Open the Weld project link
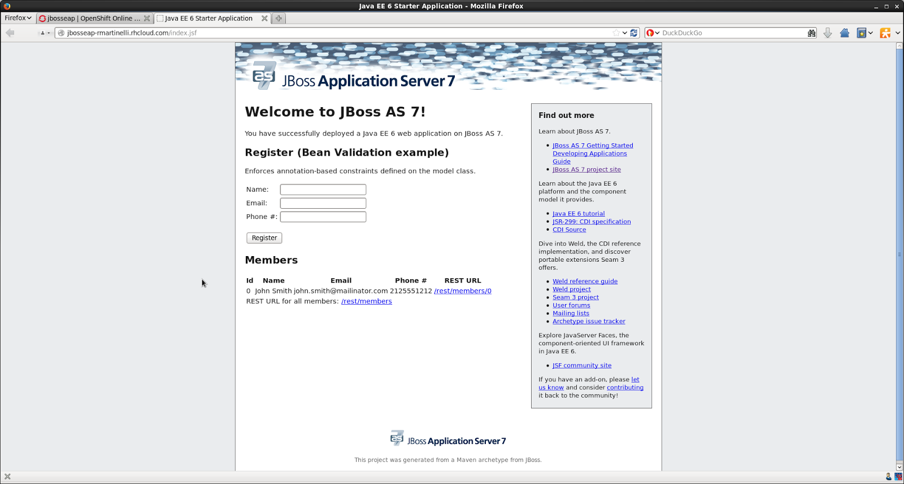 571,289
